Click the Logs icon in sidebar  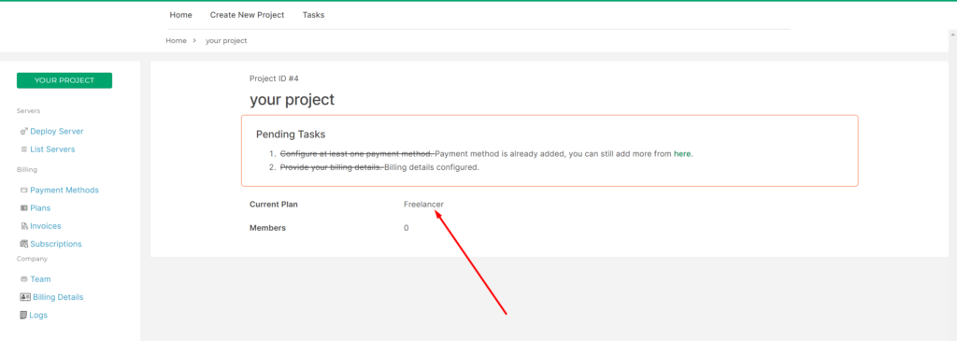(x=23, y=316)
